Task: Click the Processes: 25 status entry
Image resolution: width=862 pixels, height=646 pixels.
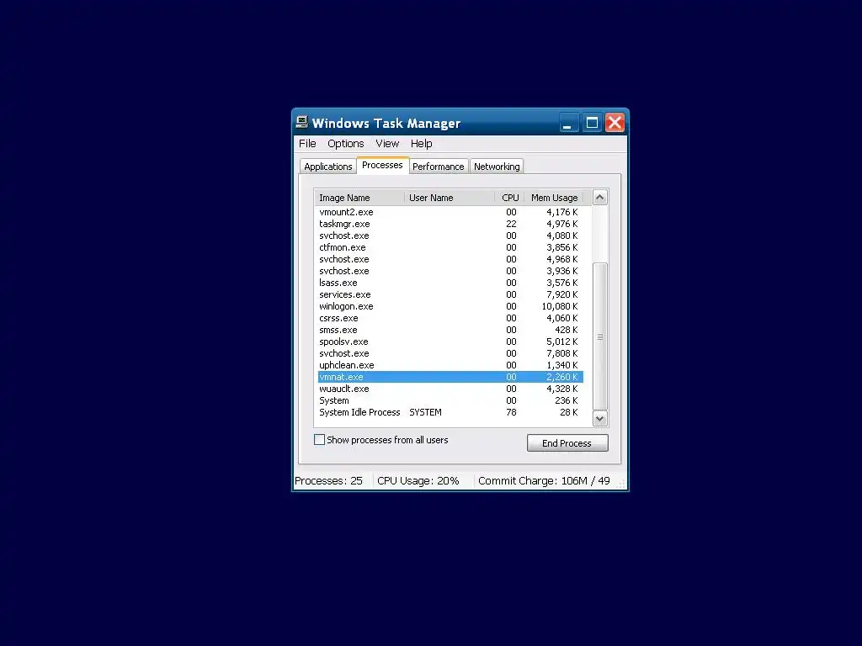Action: pos(329,480)
